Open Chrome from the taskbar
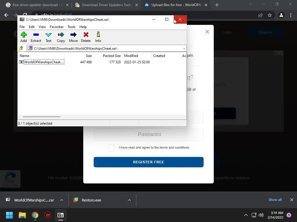Screen dimensions: 297x222 [x=35, y=215]
